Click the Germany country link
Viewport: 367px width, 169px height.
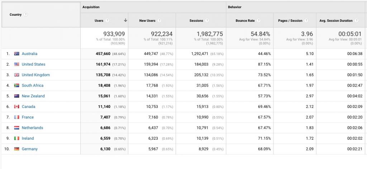point(29,149)
